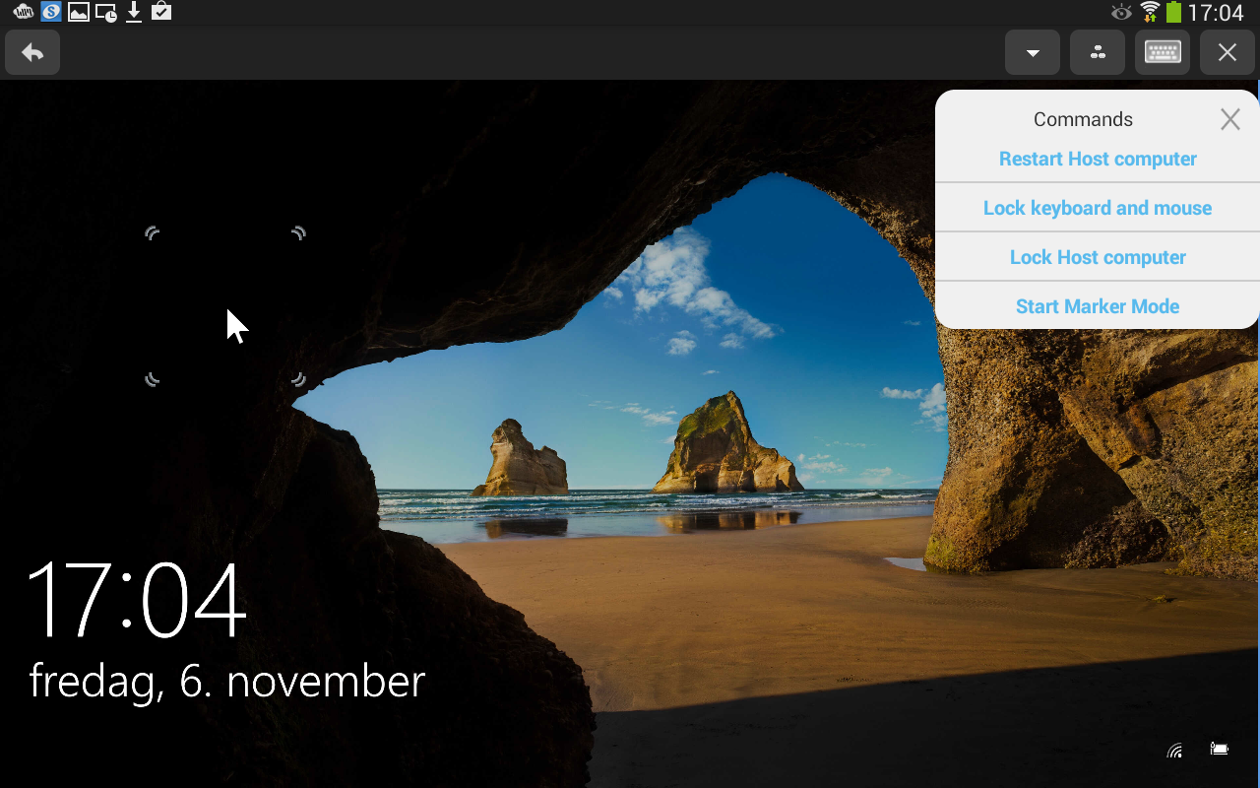Tap the status bar clock 17:04
Viewport: 1260px width, 788px height.
pyautogui.click(x=1217, y=13)
